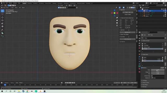Screen dimensions: 167x93
Task: Collapse the Vertex Groups panel
Action: click(x=146, y=41)
